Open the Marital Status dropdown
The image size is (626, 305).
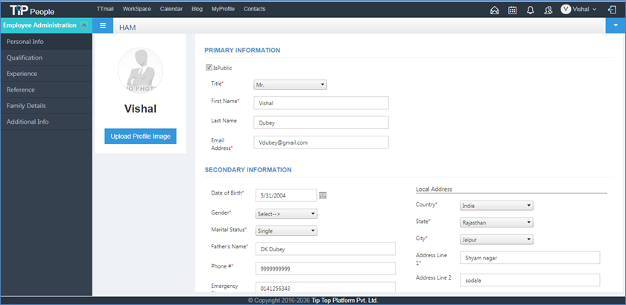click(x=286, y=230)
